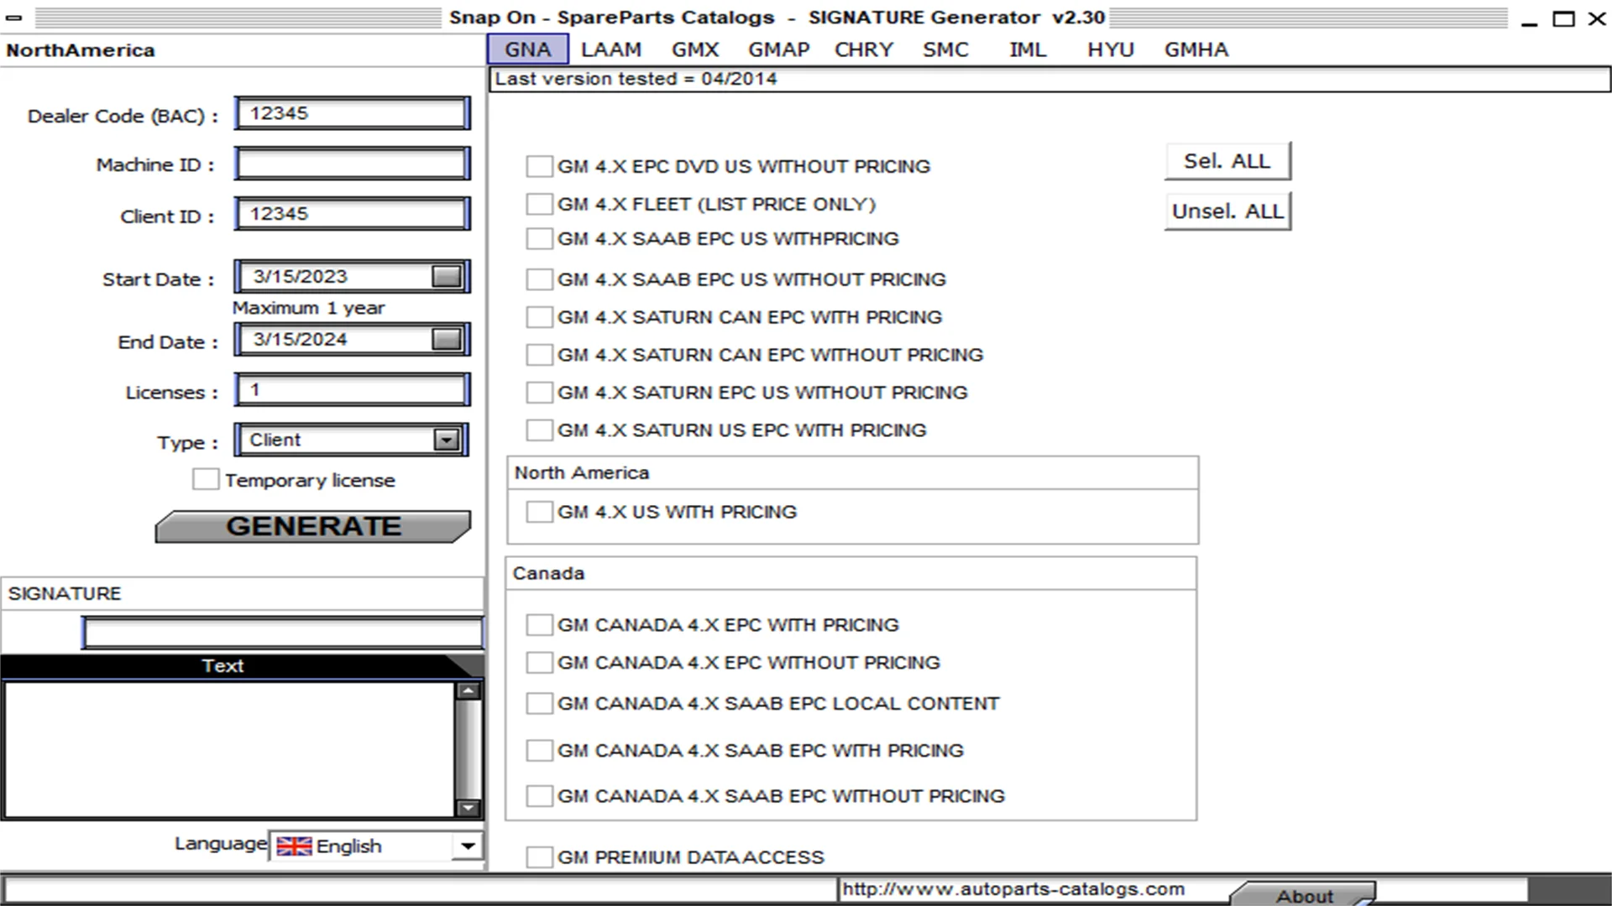Open the autoparts-catalogs.com link
This screenshot has width=1612, height=906.
tap(1013, 889)
